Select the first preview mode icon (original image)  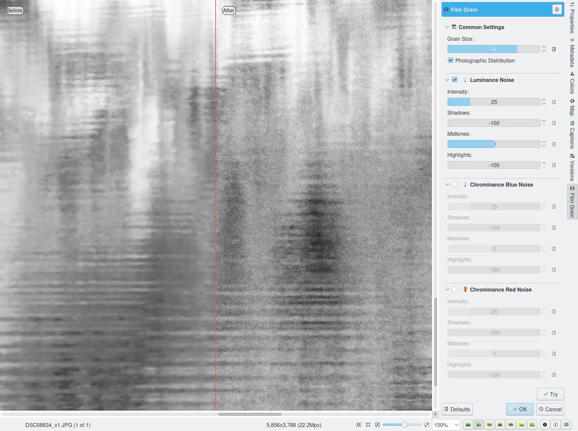468,425
